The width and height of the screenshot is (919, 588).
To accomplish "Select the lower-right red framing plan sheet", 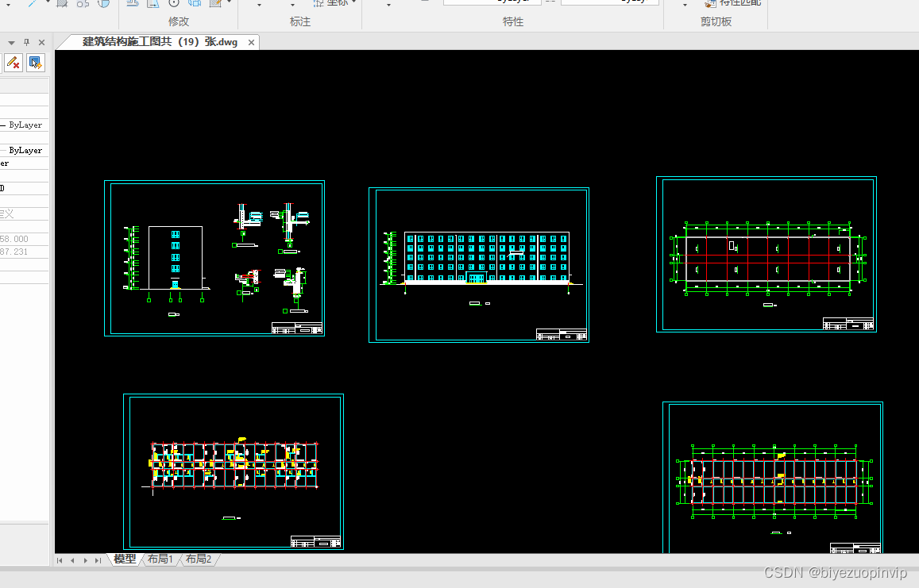I will pyautogui.click(x=773, y=478).
